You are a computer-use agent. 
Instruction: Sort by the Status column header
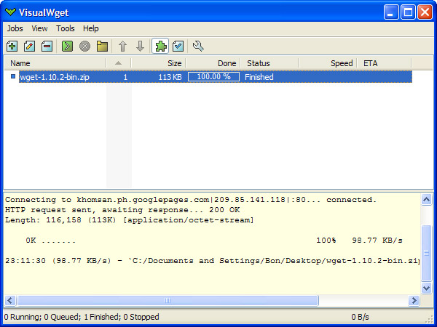(269, 63)
